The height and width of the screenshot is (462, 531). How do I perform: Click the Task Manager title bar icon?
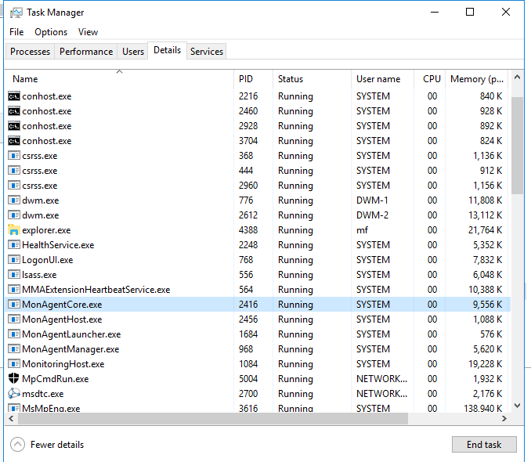(x=16, y=13)
